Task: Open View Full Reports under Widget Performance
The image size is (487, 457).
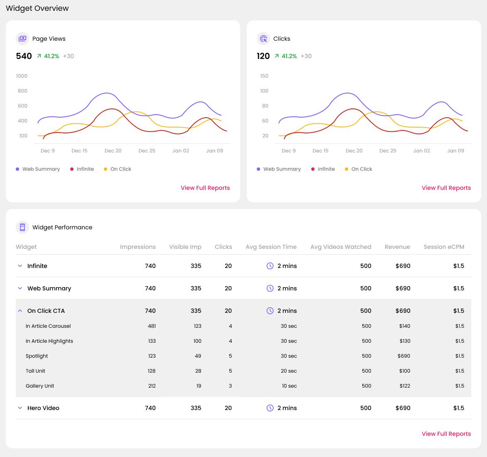Action: coord(446,434)
